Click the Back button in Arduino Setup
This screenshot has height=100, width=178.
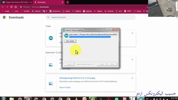tap(102, 64)
